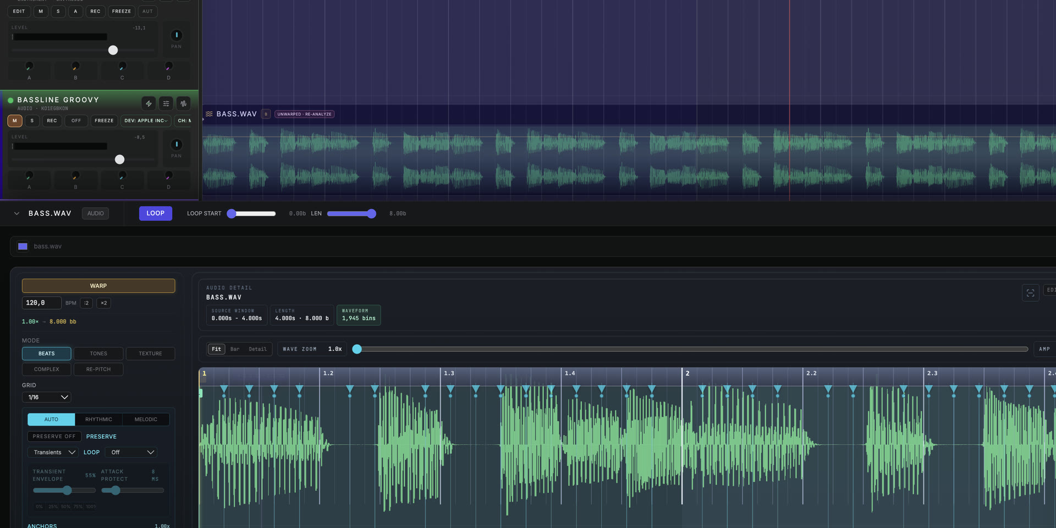
Task: Select the BEATS warp mode
Action: point(47,354)
